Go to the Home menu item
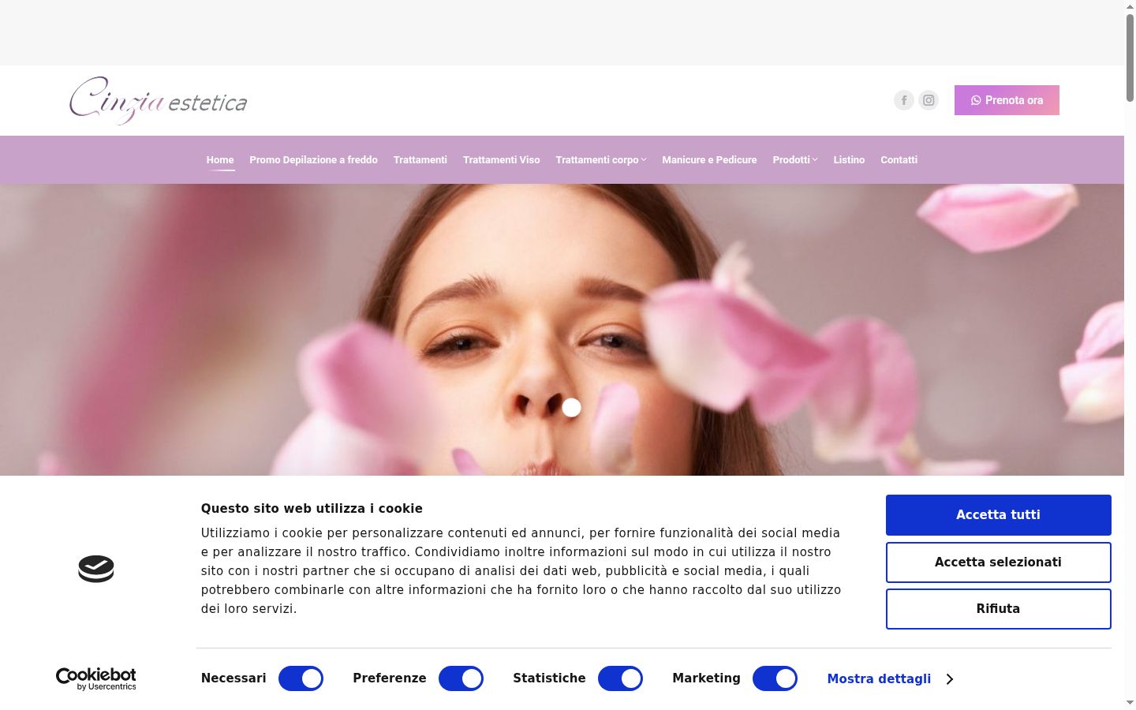Viewport: 1136px width, 710px height. tap(220, 160)
